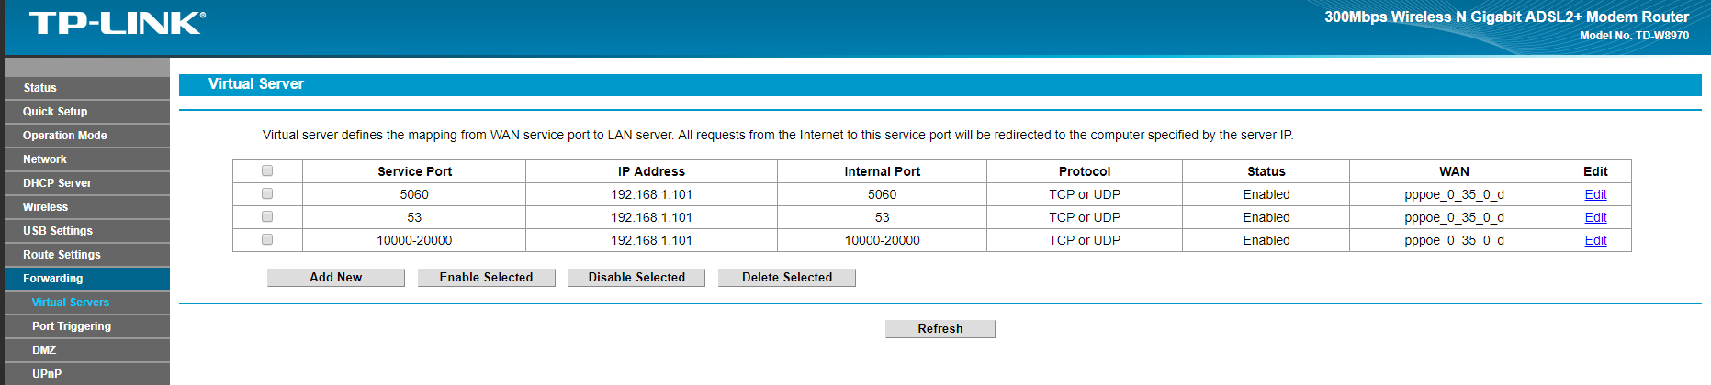This screenshot has width=1711, height=385.
Task: Open the Status page
Action: click(87, 88)
